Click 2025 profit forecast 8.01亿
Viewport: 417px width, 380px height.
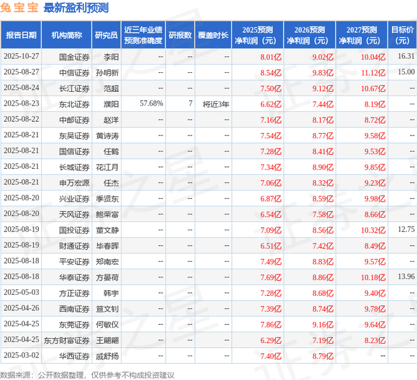coord(270,57)
